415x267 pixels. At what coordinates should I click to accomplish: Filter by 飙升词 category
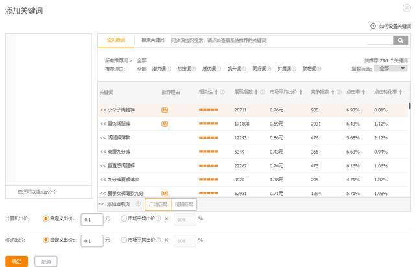(234, 69)
